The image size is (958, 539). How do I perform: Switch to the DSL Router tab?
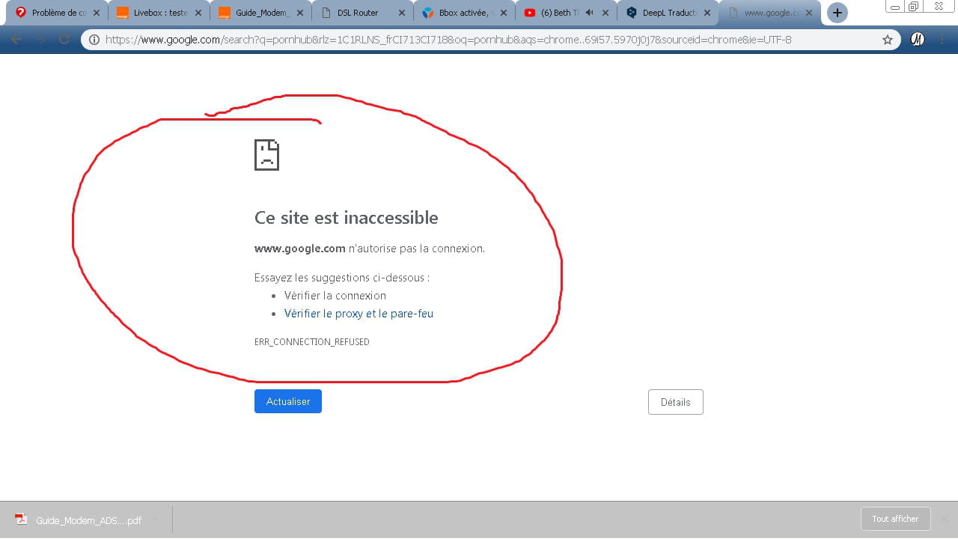coord(358,13)
